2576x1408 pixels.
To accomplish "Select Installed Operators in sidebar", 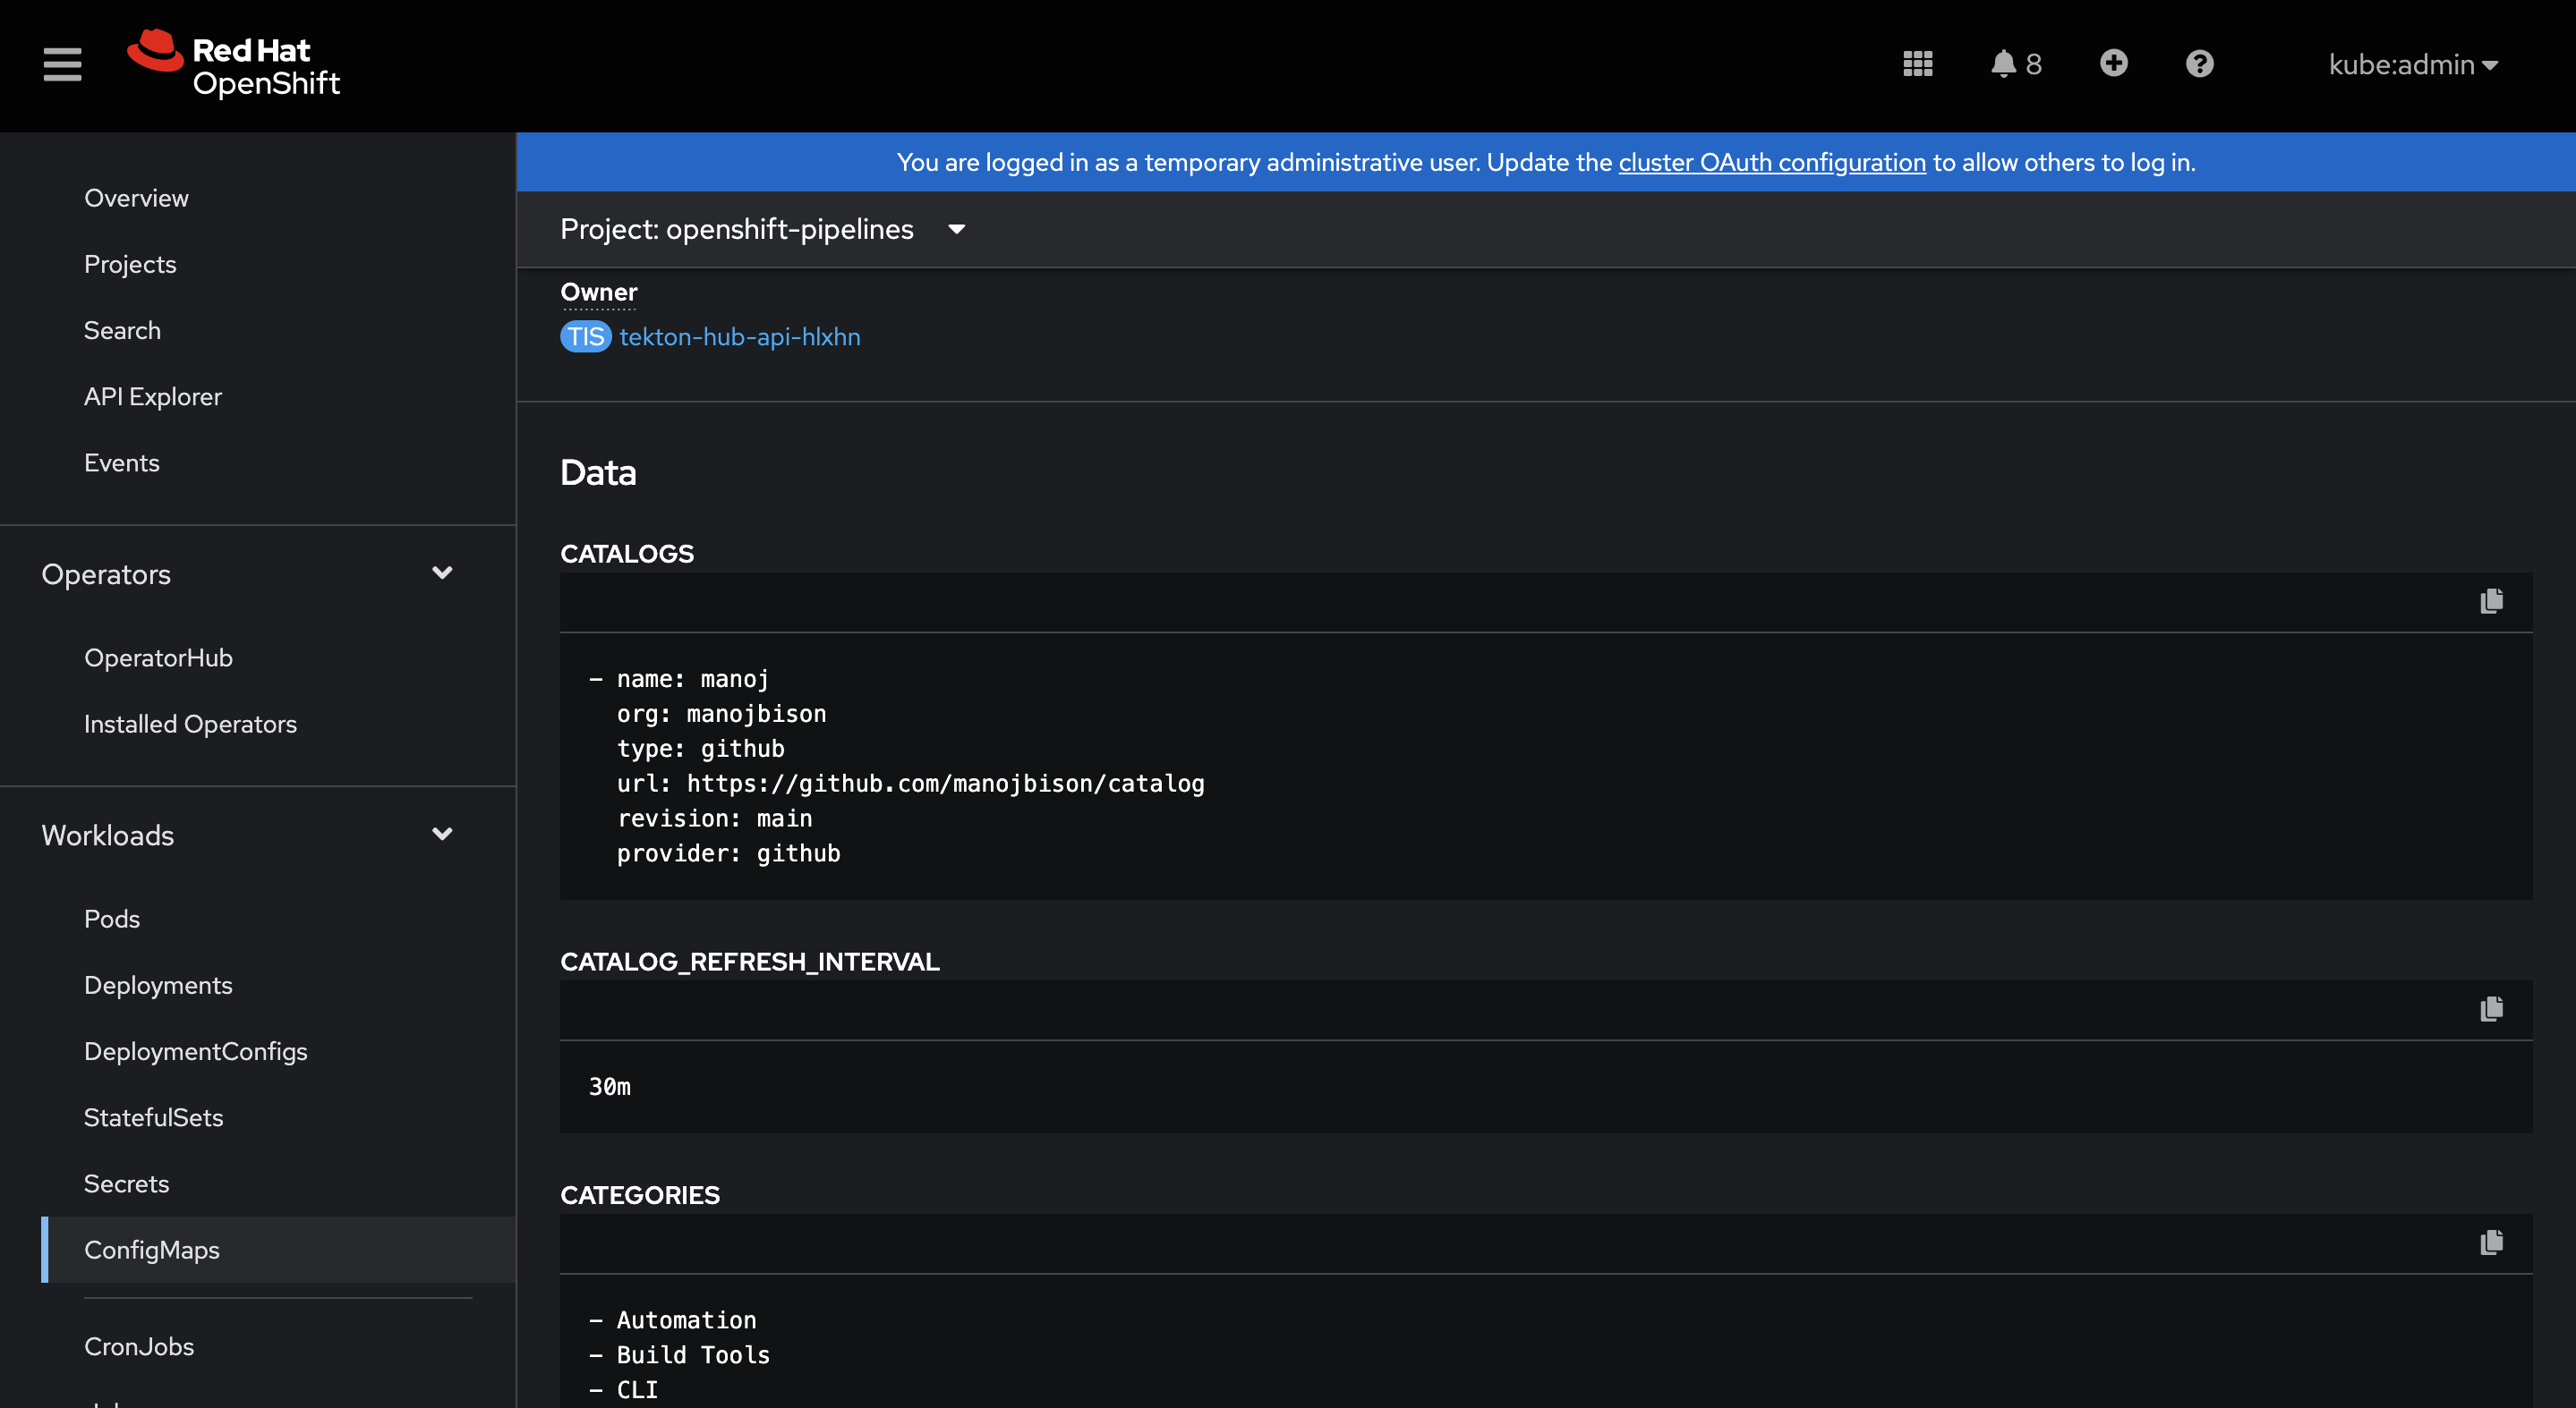I will pos(190,724).
